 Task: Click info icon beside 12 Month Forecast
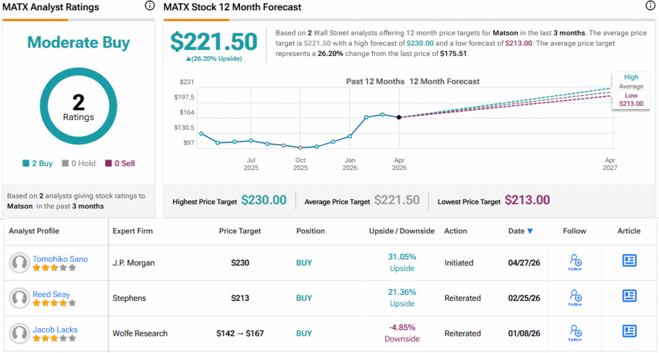click(x=650, y=6)
